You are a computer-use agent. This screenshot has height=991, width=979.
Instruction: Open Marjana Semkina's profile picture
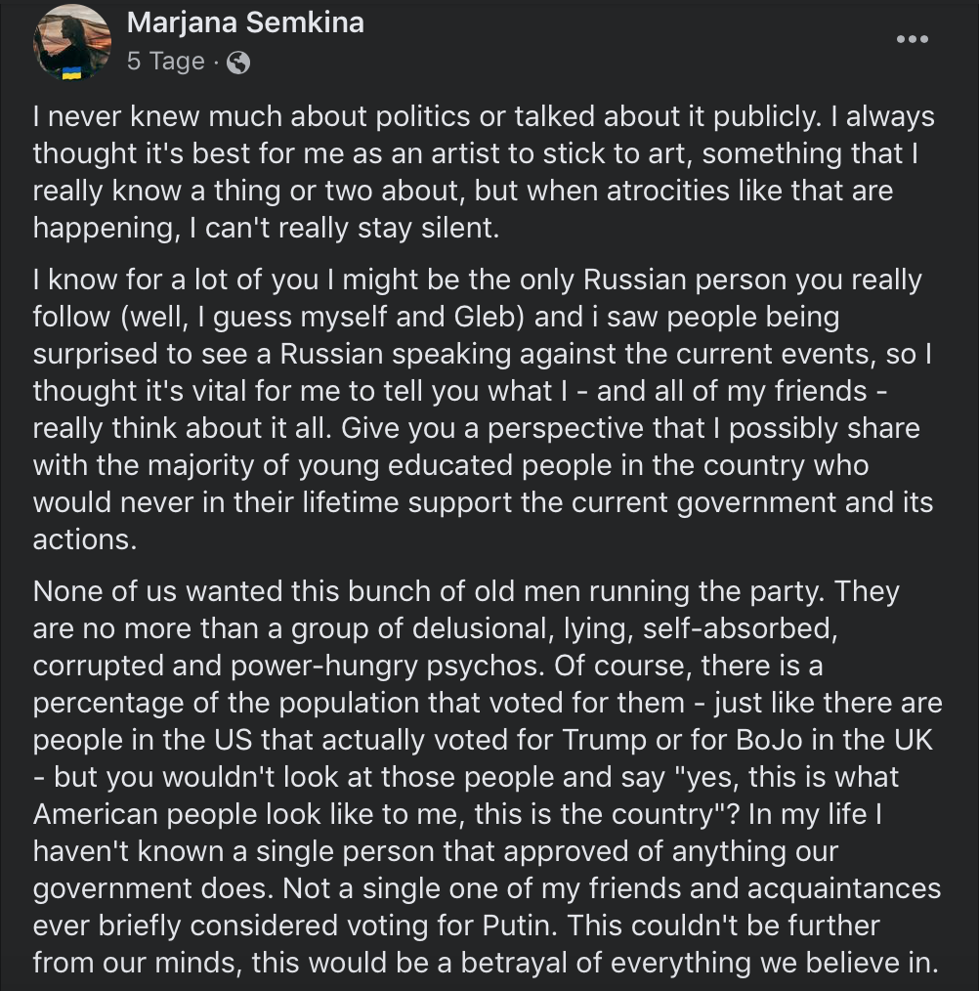71,41
